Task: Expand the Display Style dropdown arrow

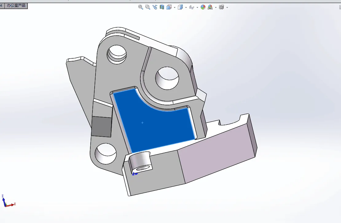Action: coord(186,7)
